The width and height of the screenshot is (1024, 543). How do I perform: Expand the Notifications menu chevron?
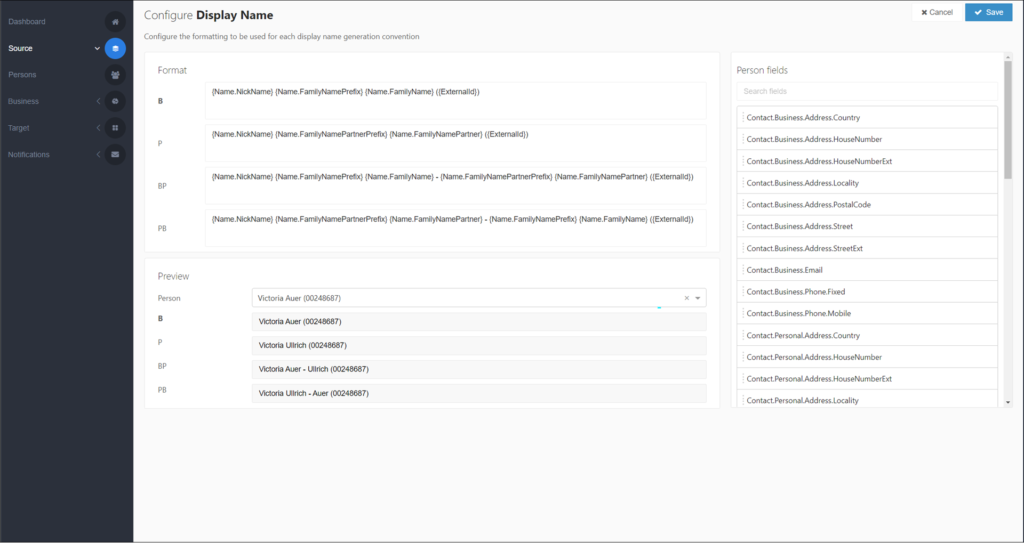[x=98, y=155]
